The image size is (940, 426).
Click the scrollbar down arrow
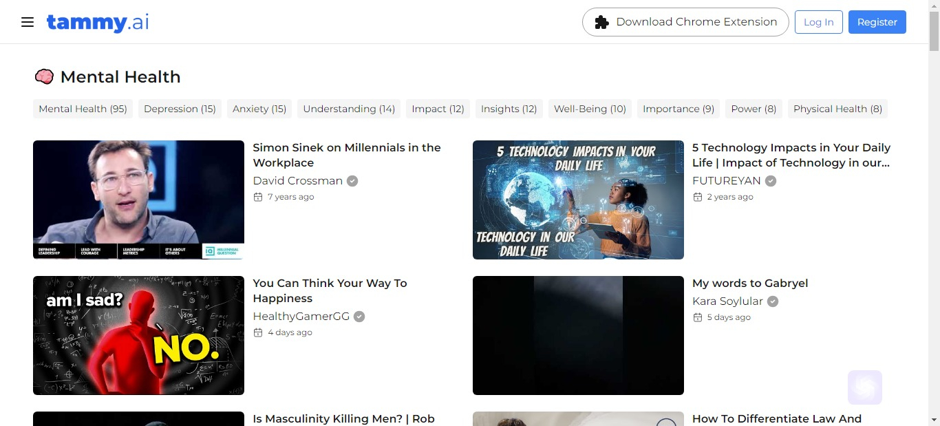pyautogui.click(x=934, y=420)
